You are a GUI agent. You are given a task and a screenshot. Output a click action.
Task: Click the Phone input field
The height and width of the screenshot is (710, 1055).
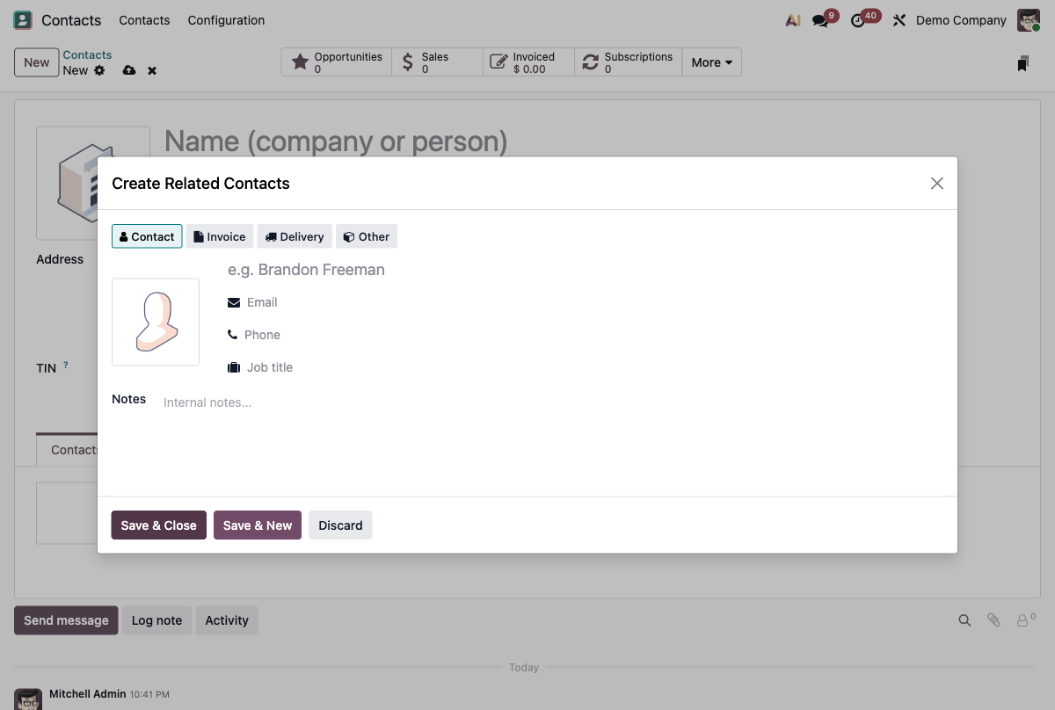(593, 335)
